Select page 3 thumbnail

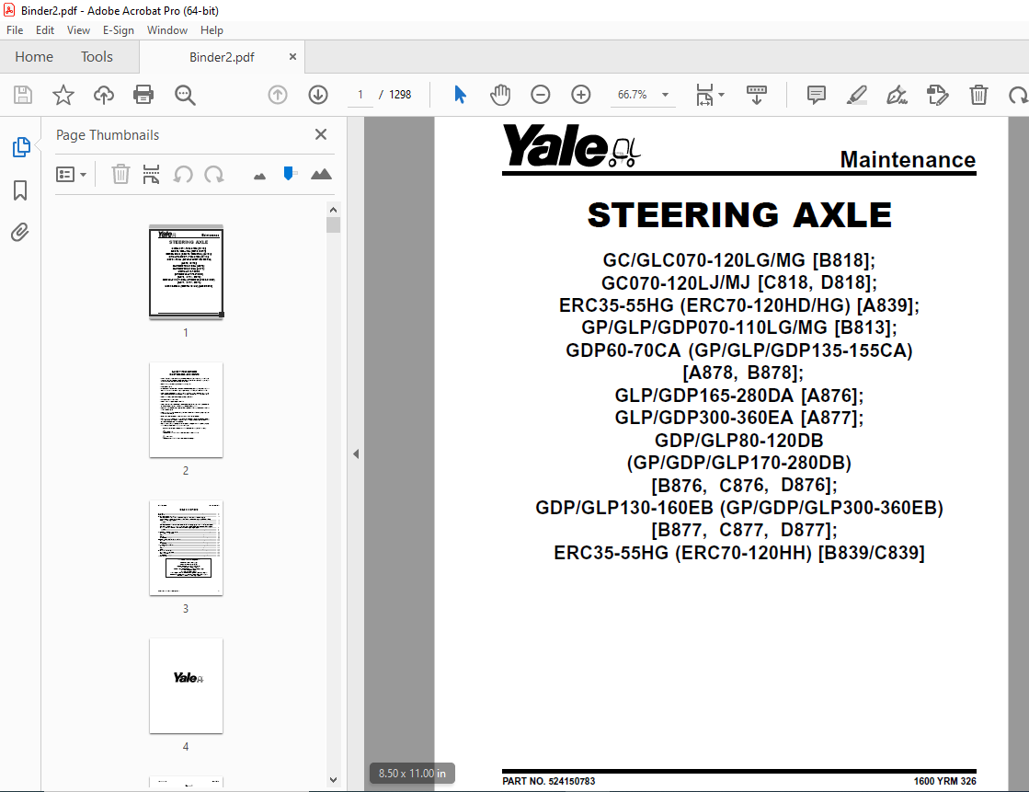pos(187,547)
